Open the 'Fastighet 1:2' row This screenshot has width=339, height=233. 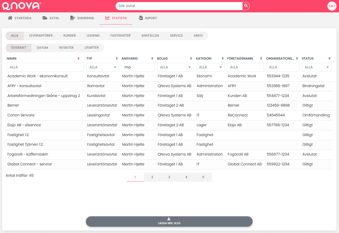(169, 135)
